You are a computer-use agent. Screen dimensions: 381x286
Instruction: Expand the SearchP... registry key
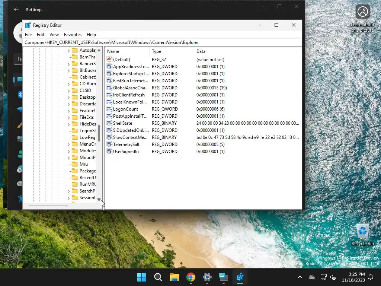[x=68, y=191]
